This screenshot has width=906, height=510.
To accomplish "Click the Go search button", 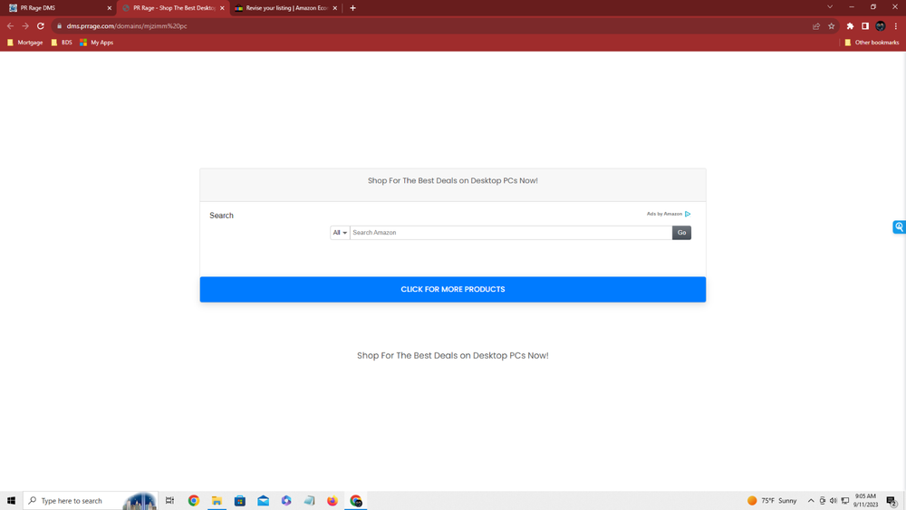I will click(682, 233).
